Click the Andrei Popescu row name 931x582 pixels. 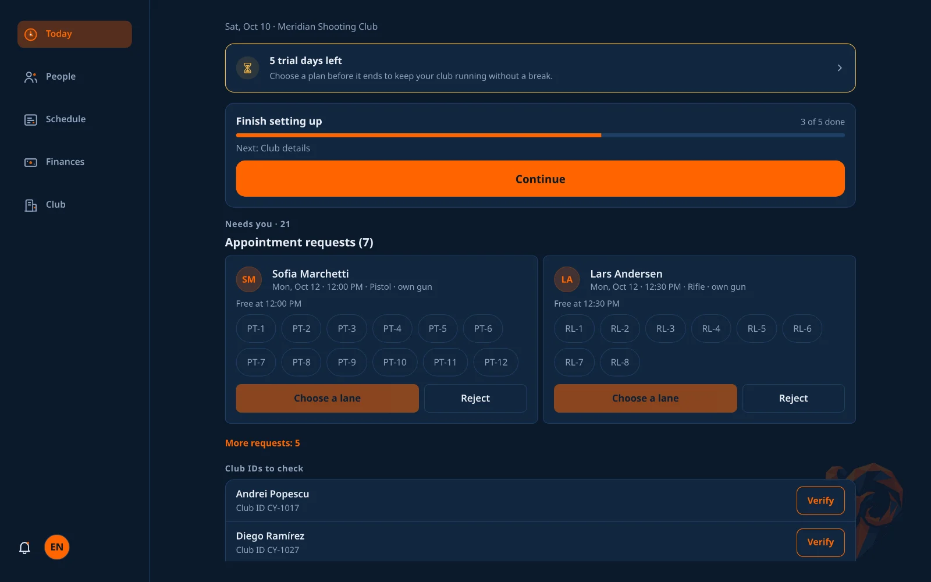point(272,494)
